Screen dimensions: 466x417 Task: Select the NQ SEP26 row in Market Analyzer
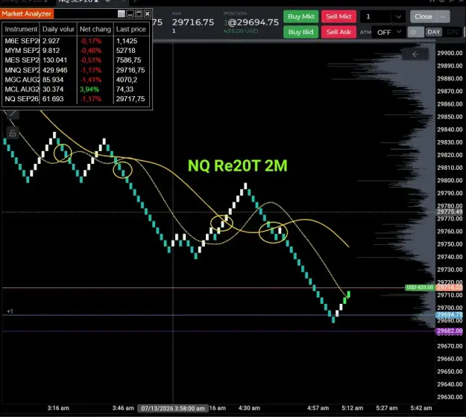pos(76,99)
